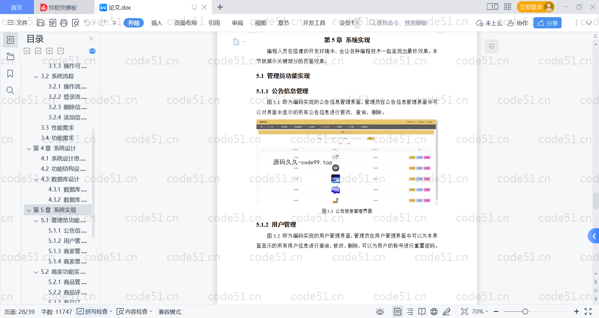The width and height of the screenshot is (599, 318).
Task: Click the Save icon in toolbar
Action: [41, 23]
